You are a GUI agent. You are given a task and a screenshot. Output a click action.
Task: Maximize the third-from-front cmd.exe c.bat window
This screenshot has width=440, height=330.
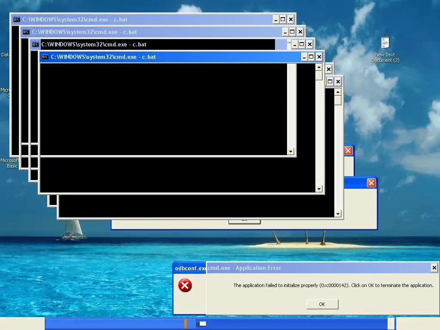click(292, 32)
